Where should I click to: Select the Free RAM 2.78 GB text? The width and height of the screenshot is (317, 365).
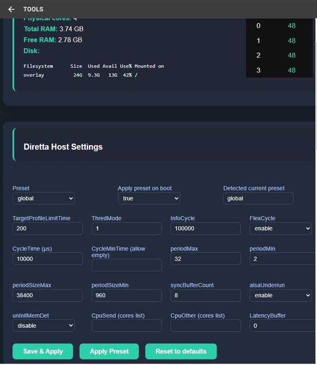pos(53,40)
